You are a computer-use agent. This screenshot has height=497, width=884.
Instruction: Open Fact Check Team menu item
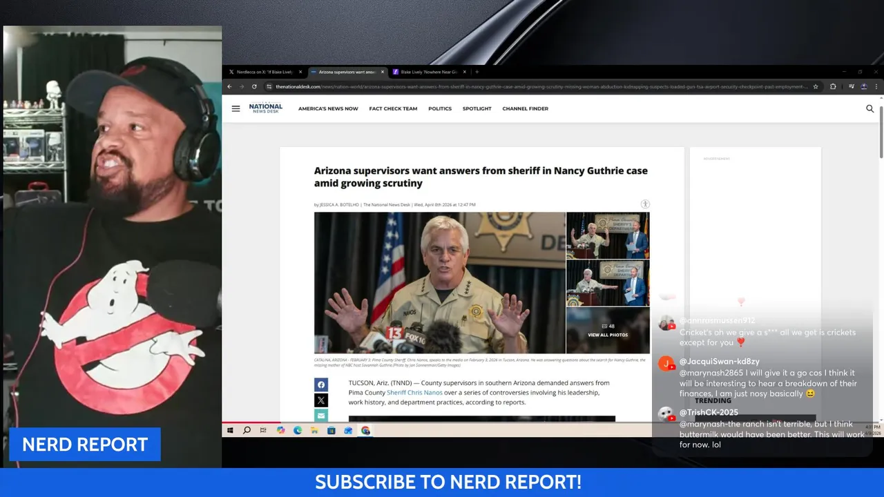pyautogui.click(x=393, y=108)
